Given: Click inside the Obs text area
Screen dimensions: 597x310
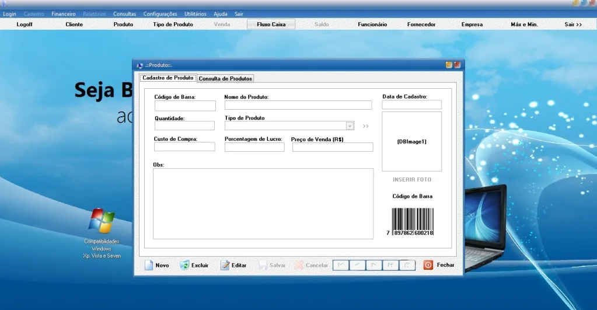Looking at the screenshot, I should tap(263, 204).
